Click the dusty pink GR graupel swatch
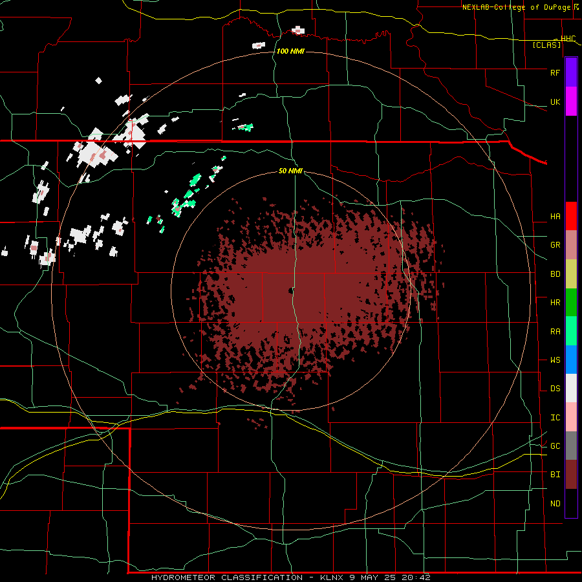 [x=571, y=245]
